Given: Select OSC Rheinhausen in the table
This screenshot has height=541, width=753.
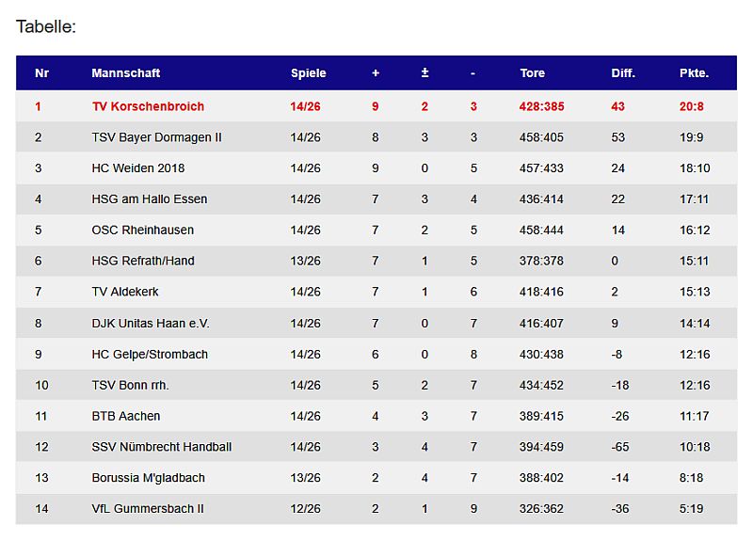Looking at the screenshot, I should tap(143, 231).
